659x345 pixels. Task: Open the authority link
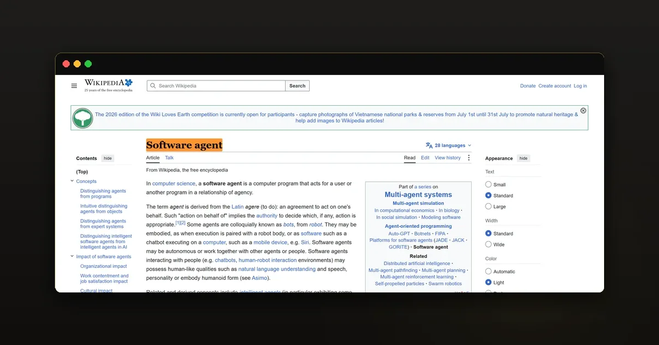267,216
